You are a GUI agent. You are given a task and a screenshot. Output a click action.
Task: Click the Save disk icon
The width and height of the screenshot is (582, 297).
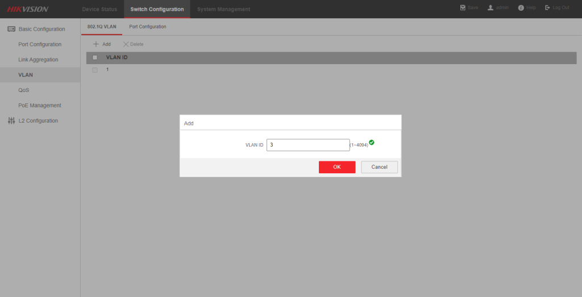463,7
